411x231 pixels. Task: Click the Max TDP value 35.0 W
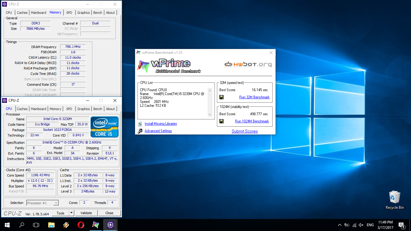[x=82, y=125]
